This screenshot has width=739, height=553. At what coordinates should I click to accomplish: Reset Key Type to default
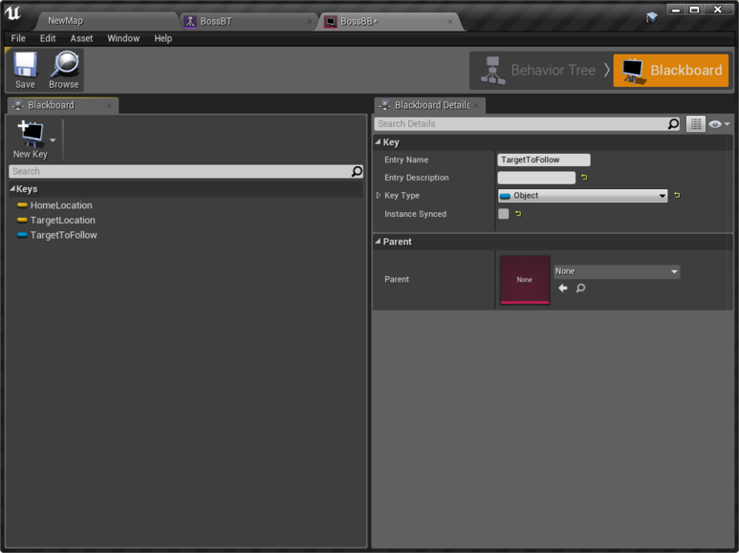pos(677,196)
